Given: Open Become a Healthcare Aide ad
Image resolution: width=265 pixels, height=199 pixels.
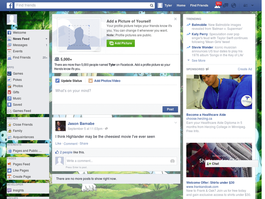Looking at the screenshot, I should [x=206, y=115].
